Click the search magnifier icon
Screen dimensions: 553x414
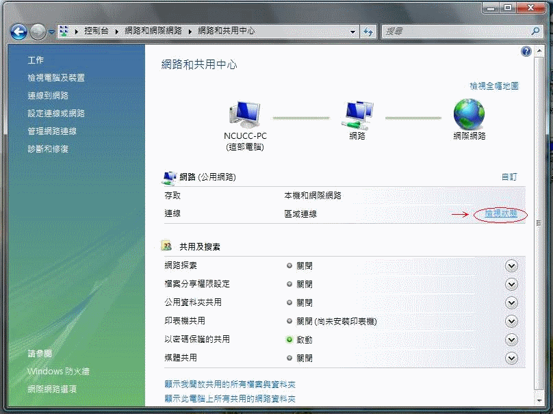[536, 31]
